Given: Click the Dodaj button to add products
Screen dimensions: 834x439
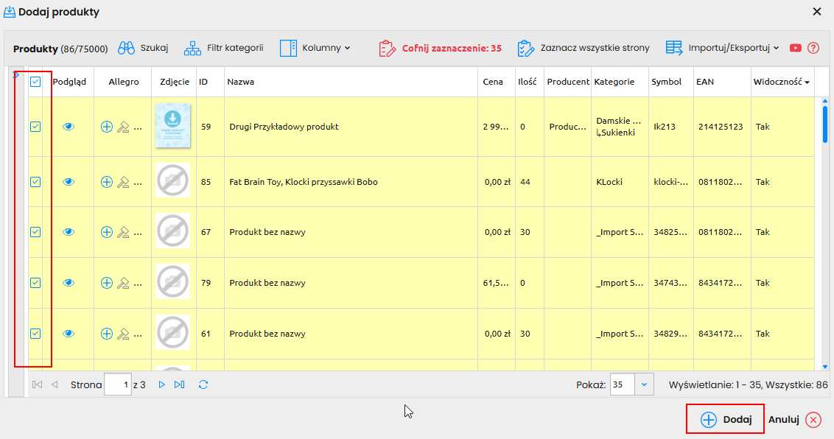Looking at the screenshot, I should tap(726, 420).
